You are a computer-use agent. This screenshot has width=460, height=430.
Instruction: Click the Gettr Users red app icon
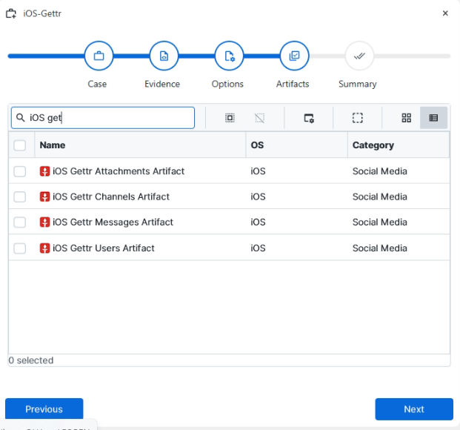[44, 248]
